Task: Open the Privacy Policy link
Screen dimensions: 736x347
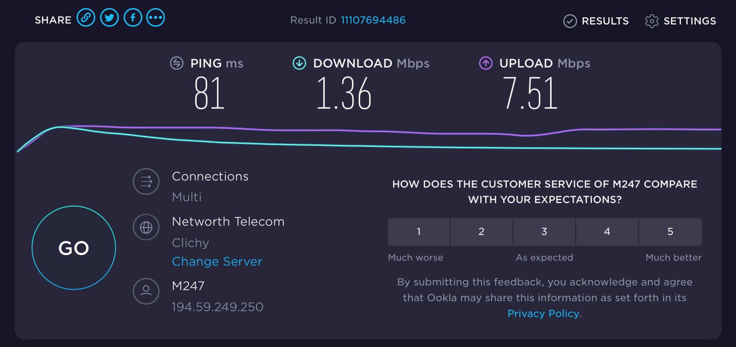Action: (x=543, y=313)
